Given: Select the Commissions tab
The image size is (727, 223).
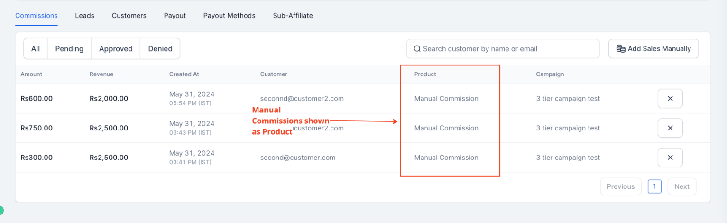Looking at the screenshot, I should [37, 16].
